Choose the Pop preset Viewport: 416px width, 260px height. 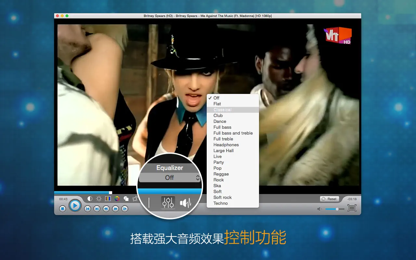233,168
